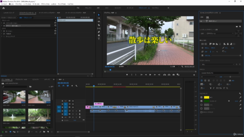Image resolution: width=244 pixels, height=137 pixels.
Task: Add marker in Program Monitor
Action: [x=127, y=75]
